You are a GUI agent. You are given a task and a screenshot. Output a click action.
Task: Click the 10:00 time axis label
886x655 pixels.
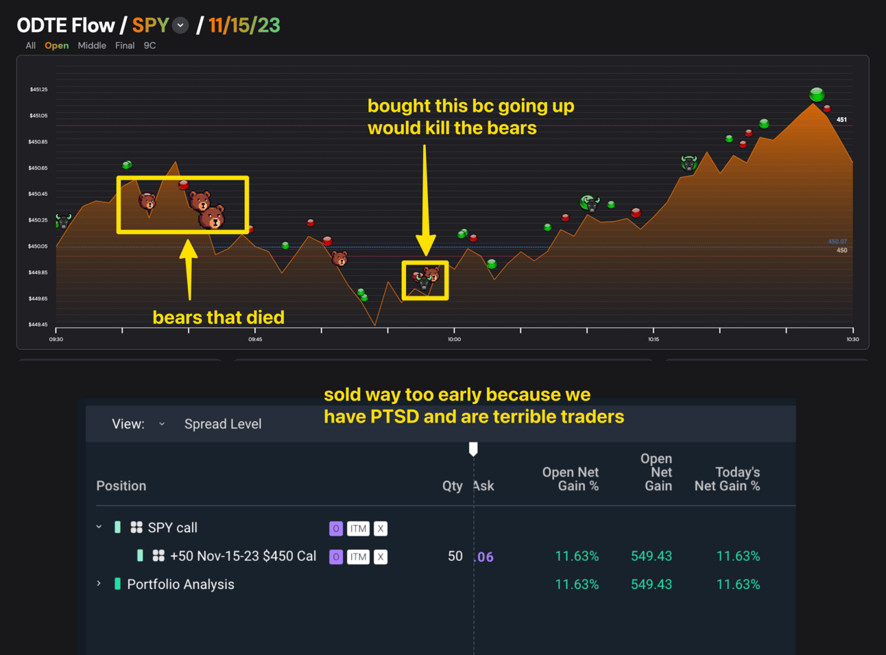455,339
